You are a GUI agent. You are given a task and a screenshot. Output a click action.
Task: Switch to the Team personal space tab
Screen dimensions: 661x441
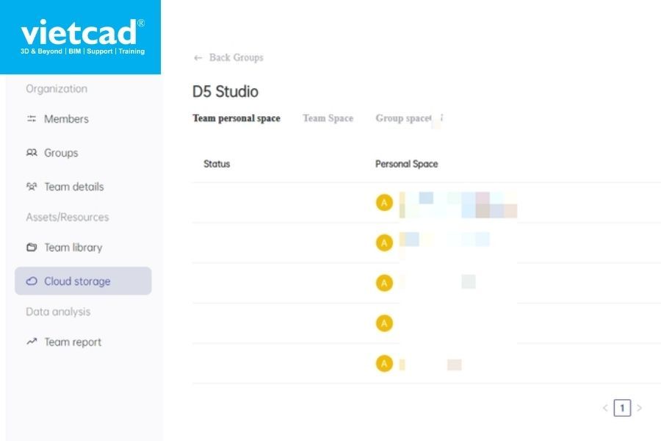click(x=236, y=118)
